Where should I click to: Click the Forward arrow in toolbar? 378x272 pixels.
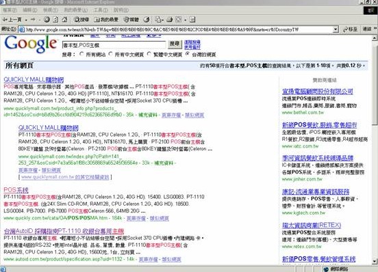[33, 20]
